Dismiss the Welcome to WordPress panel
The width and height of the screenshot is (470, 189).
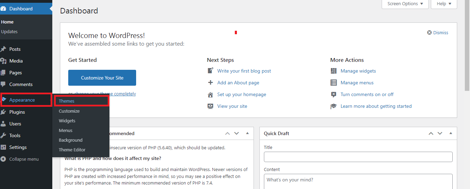tap(438, 32)
